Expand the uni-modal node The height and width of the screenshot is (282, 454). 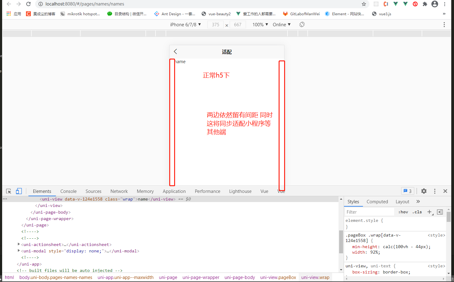tap(19, 251)
